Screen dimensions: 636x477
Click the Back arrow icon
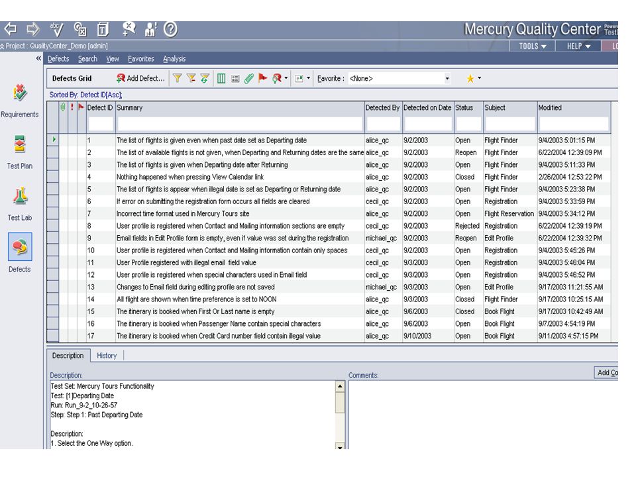10,29
